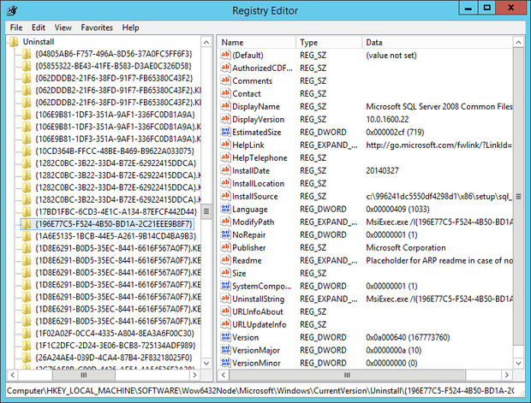Click the string icon of (Default) value
Viewport: 531px width, 403px height.
point(225,55)
